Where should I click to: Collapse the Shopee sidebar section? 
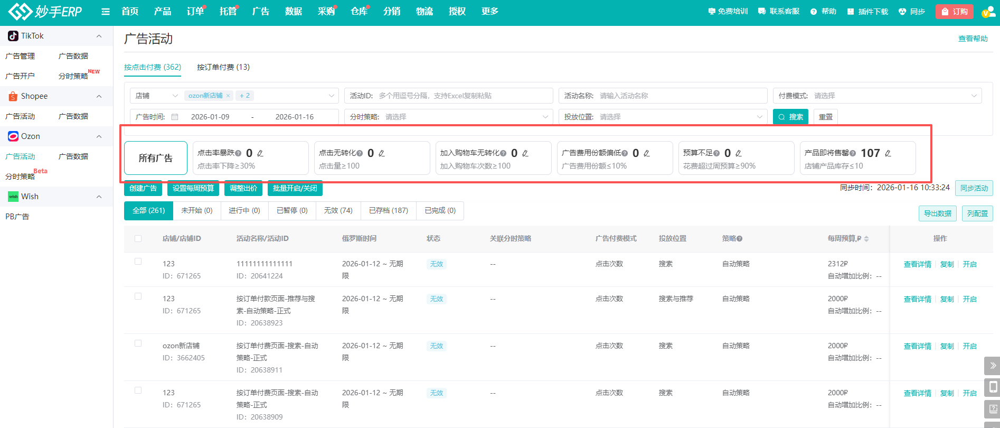[99, 96]
